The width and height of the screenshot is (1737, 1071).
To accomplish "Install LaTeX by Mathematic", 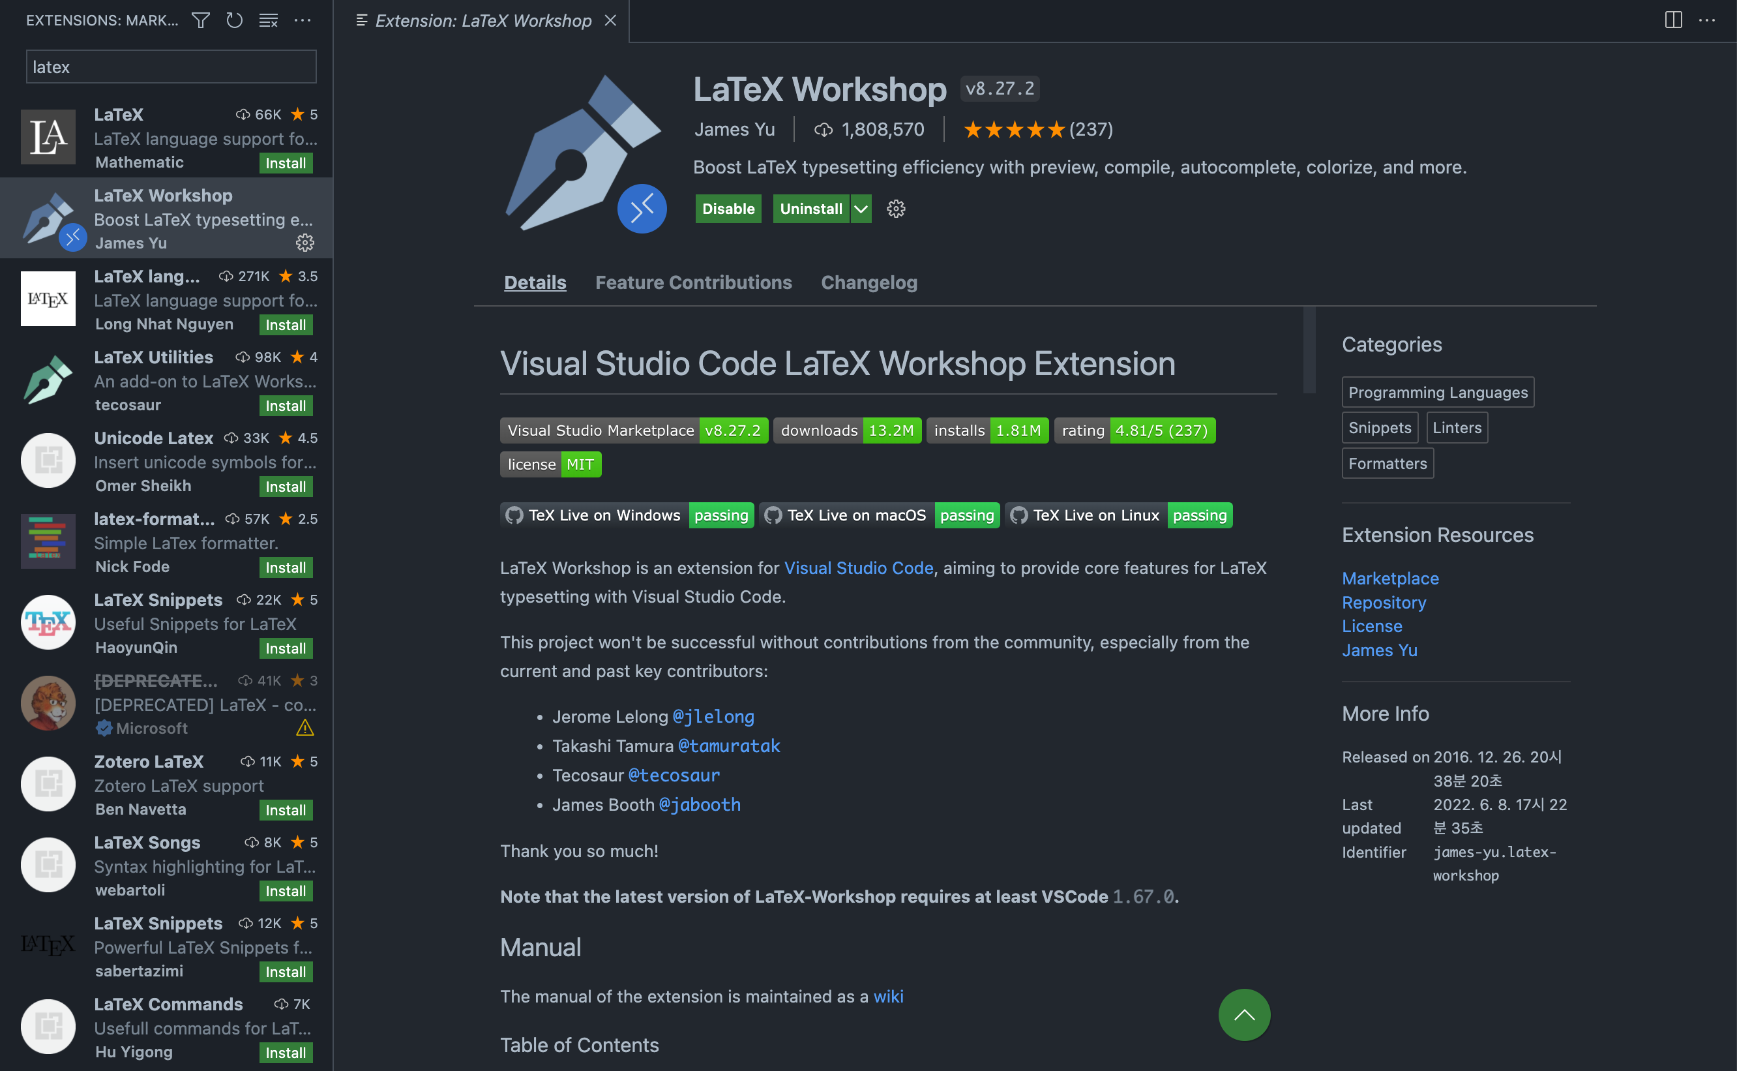I will pos(286,163).
